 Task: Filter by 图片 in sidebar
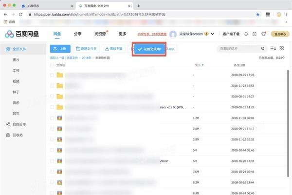click(x=16, y=59)
